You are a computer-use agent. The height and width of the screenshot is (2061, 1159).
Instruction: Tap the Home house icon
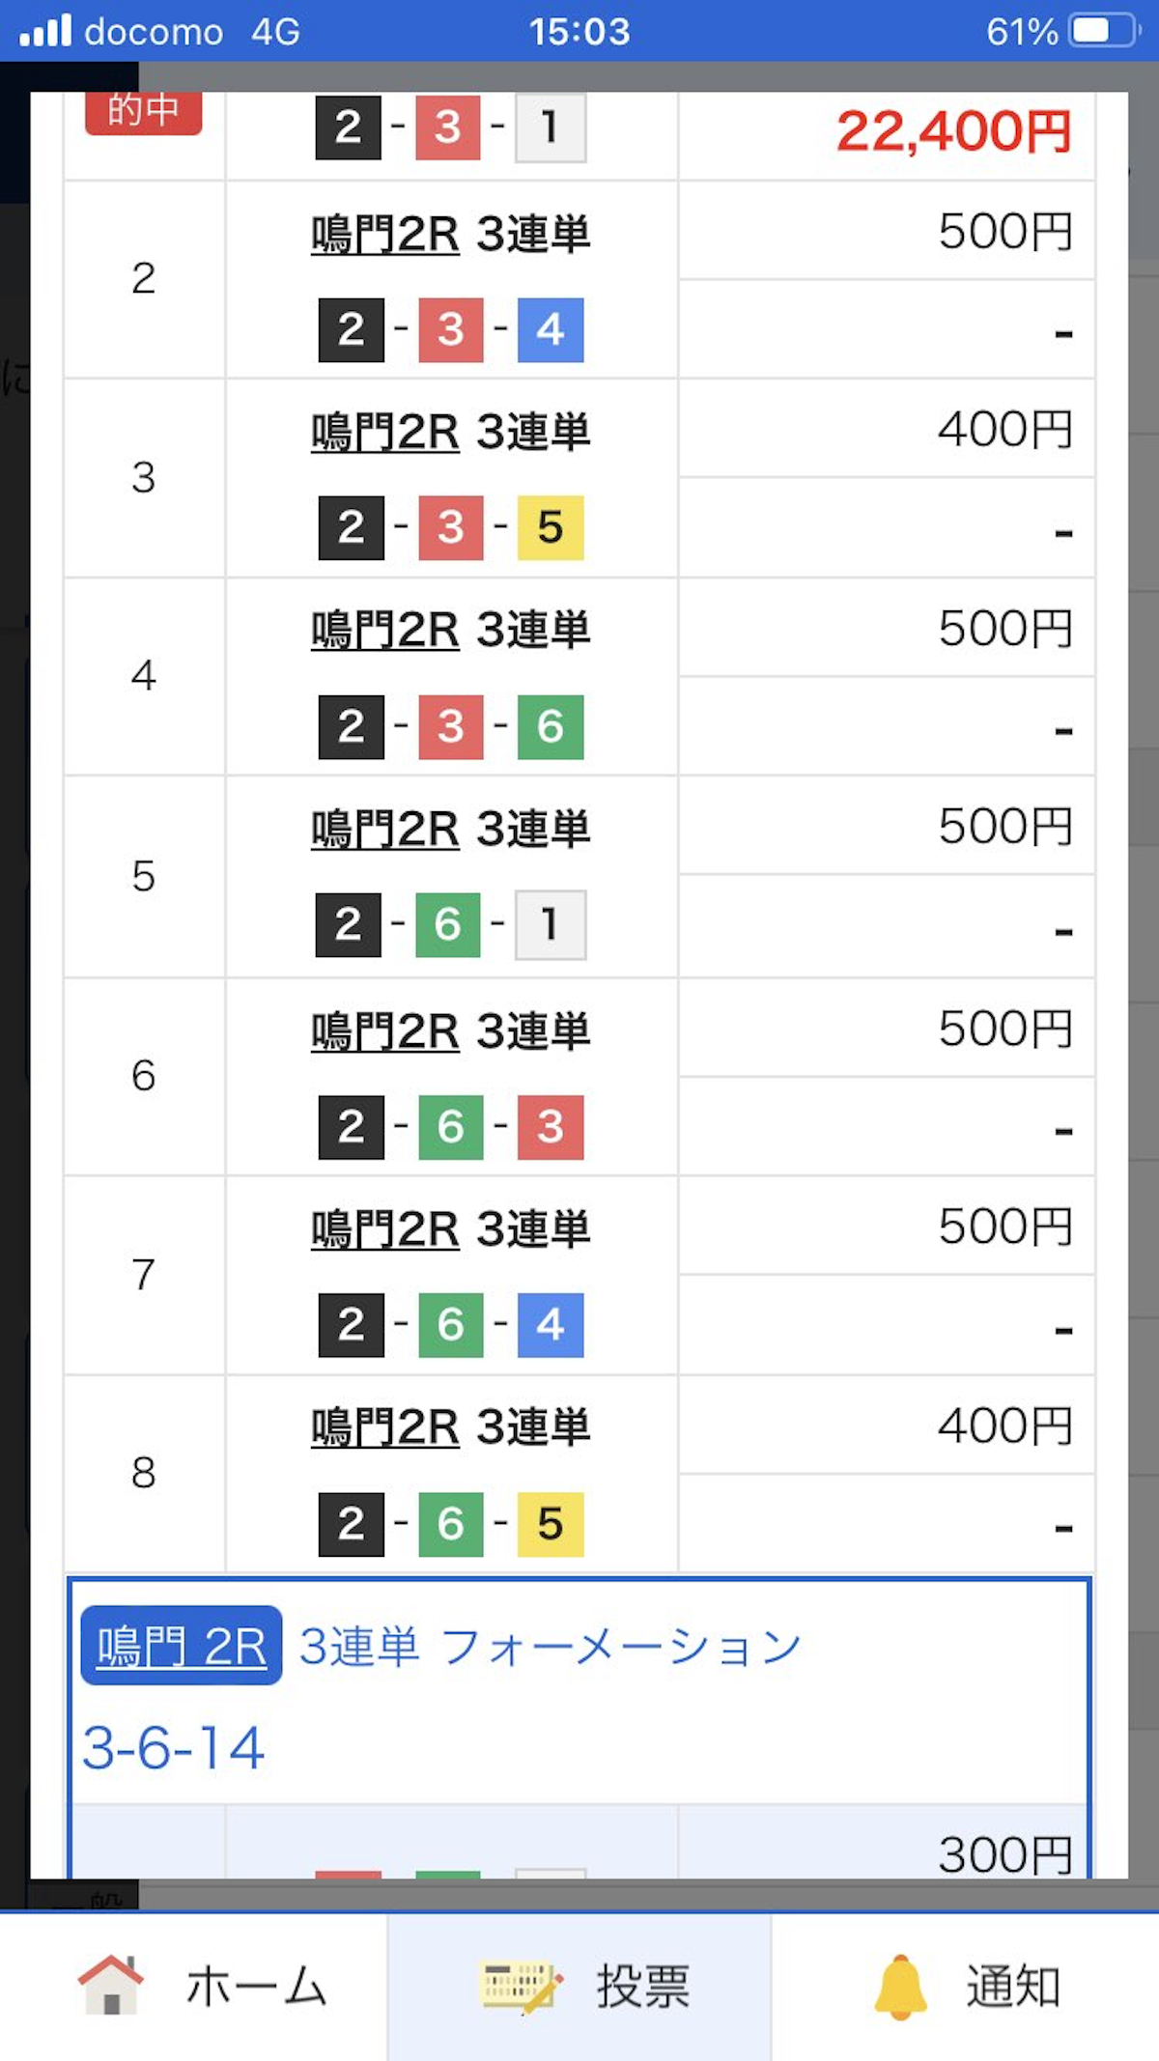tap(111, 1985)
